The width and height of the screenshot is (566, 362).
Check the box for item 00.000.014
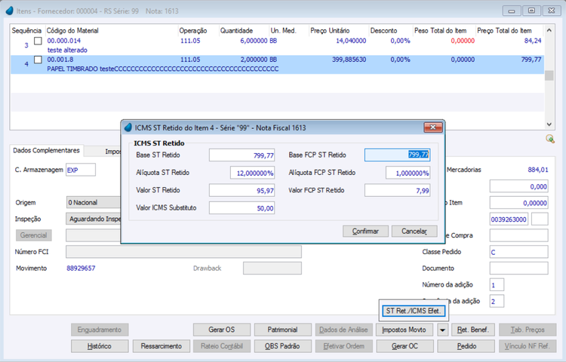point(38,41)
